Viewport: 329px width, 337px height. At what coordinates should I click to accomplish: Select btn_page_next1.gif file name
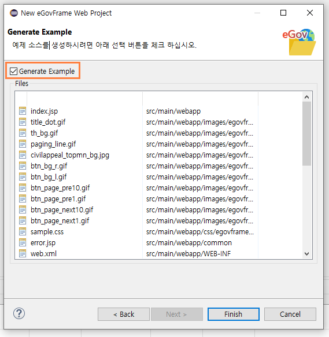pyautogui.click(x=60, y=221)
